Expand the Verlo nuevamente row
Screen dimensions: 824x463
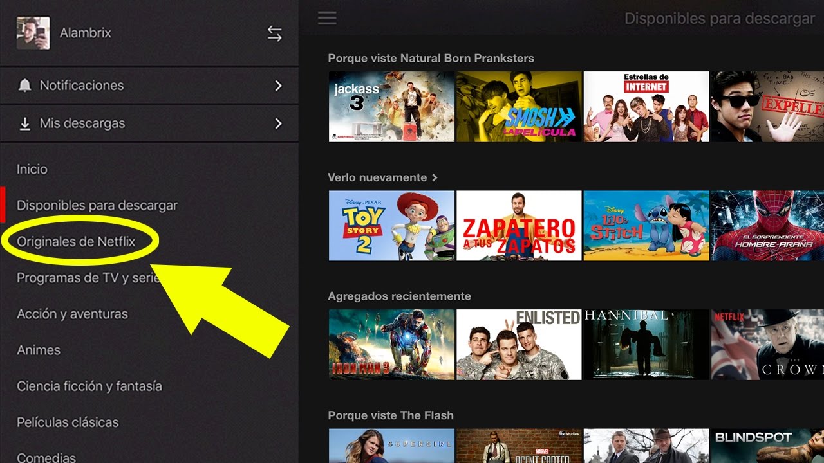435,177
